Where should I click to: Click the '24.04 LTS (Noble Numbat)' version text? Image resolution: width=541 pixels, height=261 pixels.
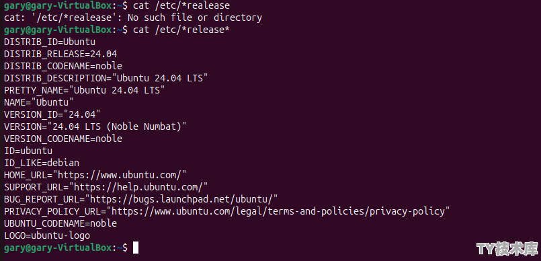(117, 126)
